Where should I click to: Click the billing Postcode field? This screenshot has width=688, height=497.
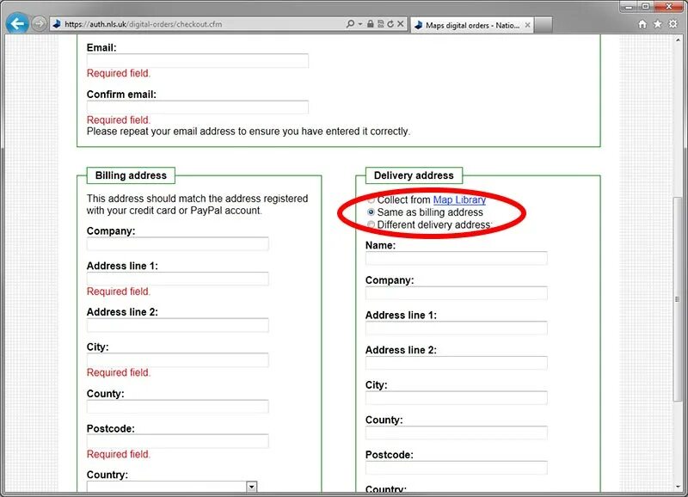pyautogui.click(x=178, y=441)
